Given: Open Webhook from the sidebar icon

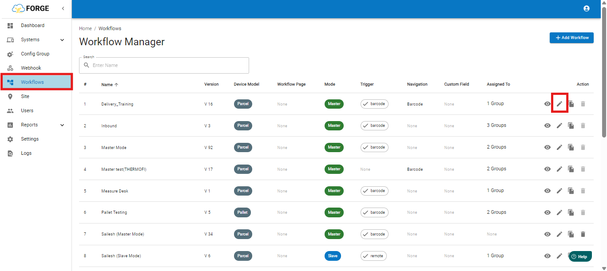Looking at the screenshot, I should click(x=10, y=68).
